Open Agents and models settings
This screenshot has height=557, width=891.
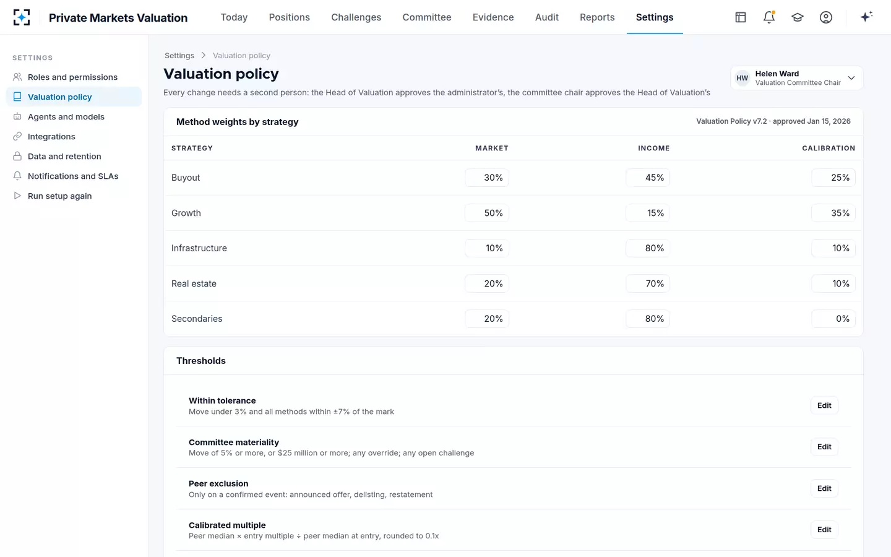pyautogui.click(x=74, y=117)
